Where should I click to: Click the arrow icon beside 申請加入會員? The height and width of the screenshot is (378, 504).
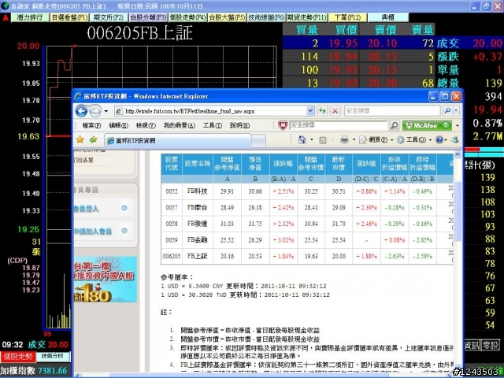124,231
